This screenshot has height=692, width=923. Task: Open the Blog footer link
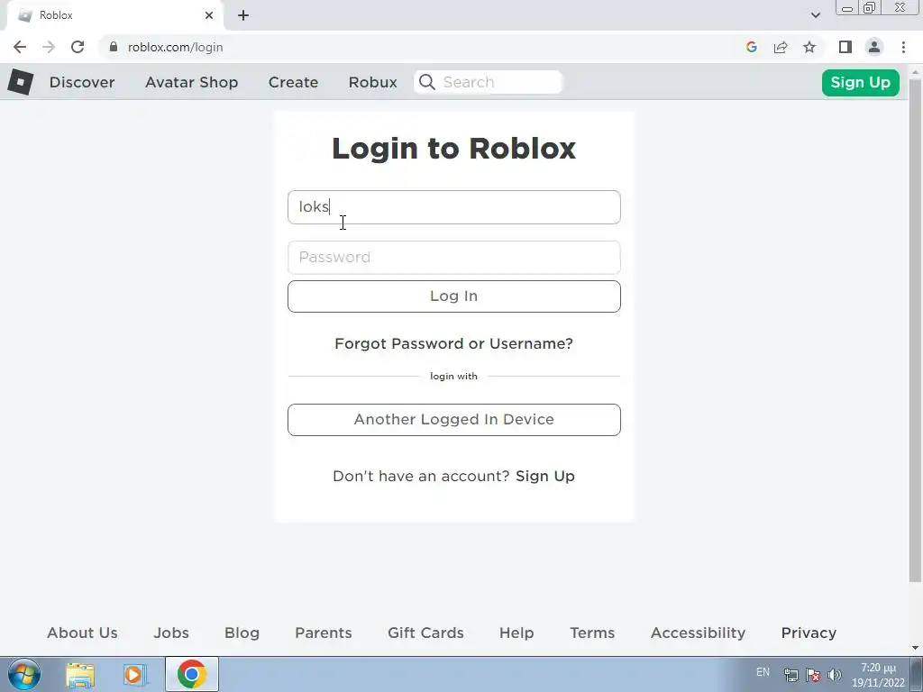242,633
